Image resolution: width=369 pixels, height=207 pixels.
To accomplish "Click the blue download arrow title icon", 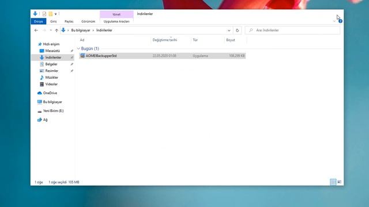I will (35, 14).
